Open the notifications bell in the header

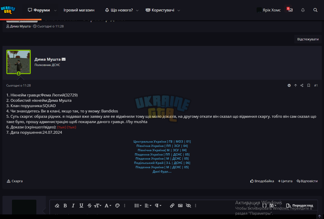point(303,10)
